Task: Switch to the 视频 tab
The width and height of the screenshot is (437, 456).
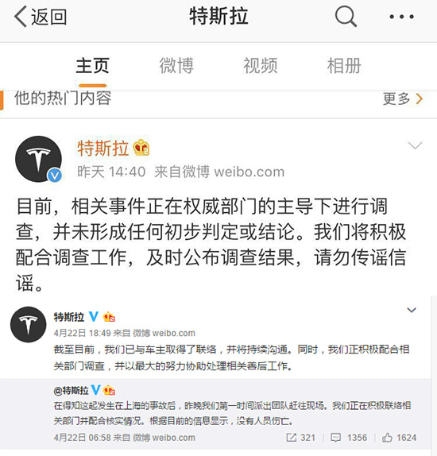Action: tap(261, 66)
